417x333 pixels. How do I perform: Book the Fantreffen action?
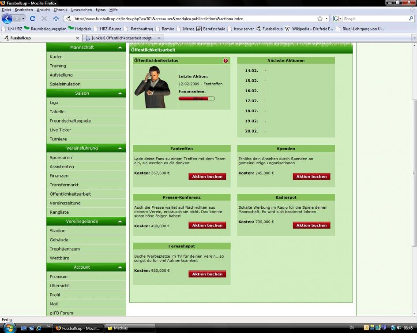coord(207,177)
